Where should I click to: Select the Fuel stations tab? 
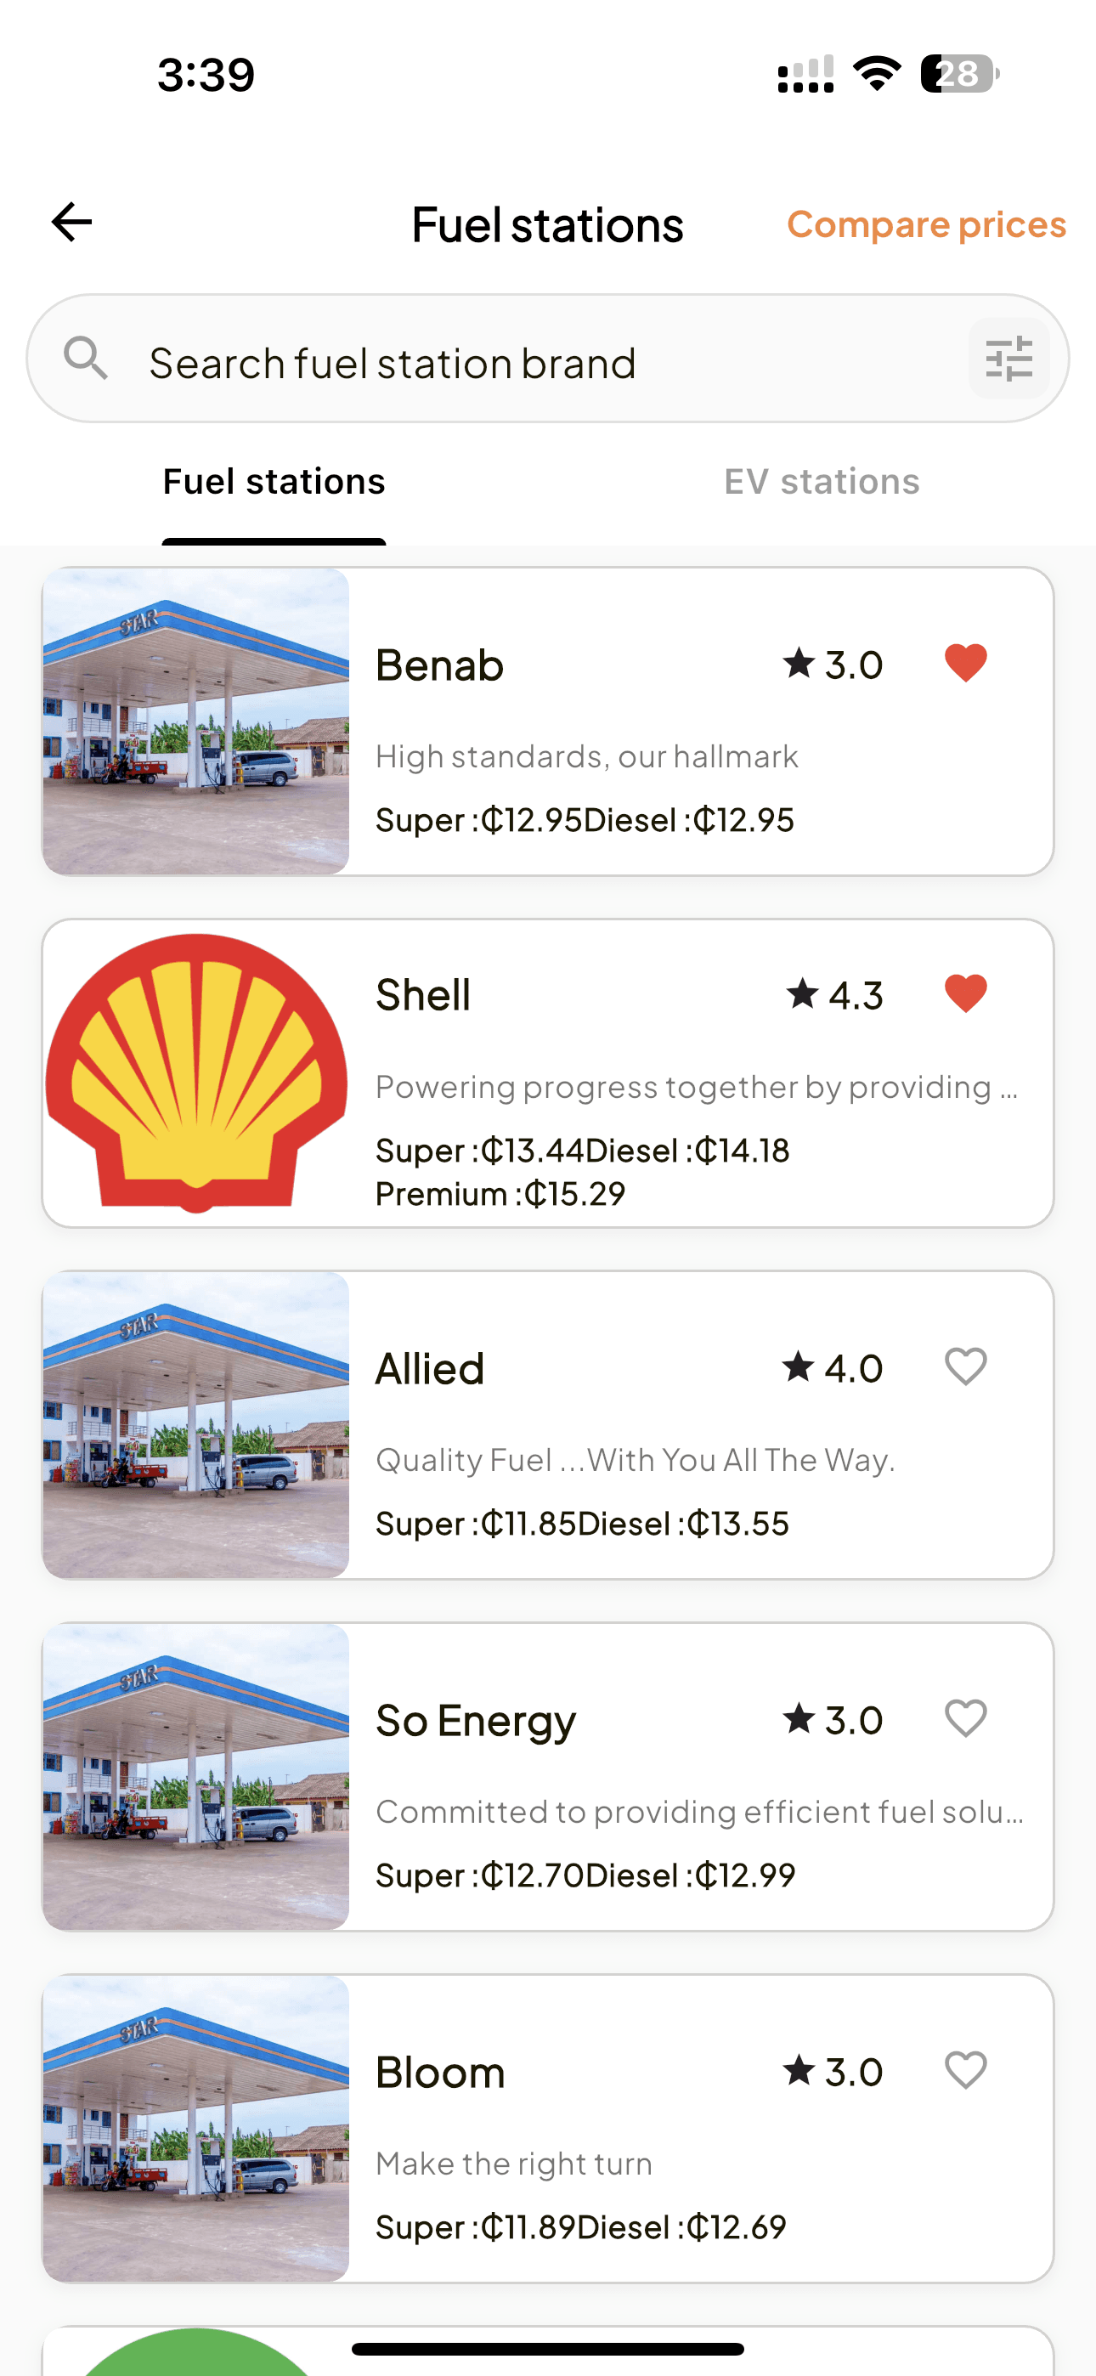tap(274, 482)
